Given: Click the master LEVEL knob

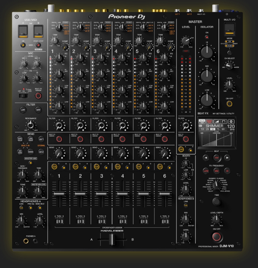Looking at the screenshot, I should point(186,41).
